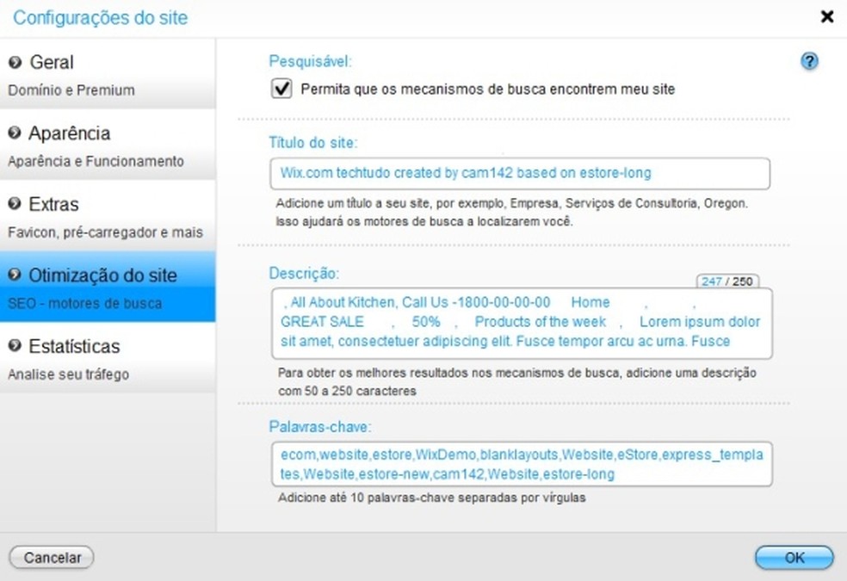The height and width of the screenshot is (581, 847).
Task: Close the Configurações do site dialog
Action: pos(827,16)
